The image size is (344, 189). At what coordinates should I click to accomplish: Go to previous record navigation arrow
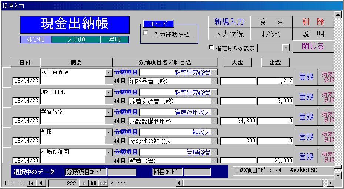(41, 183)
